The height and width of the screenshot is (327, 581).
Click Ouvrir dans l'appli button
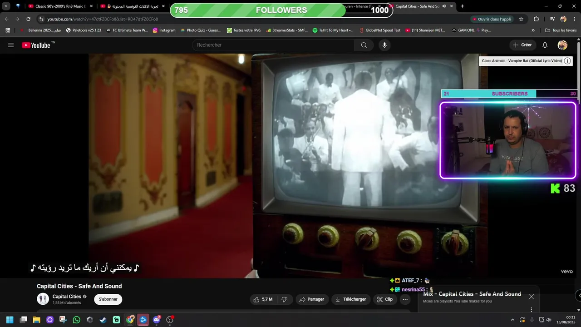click(x=492, y=19)
